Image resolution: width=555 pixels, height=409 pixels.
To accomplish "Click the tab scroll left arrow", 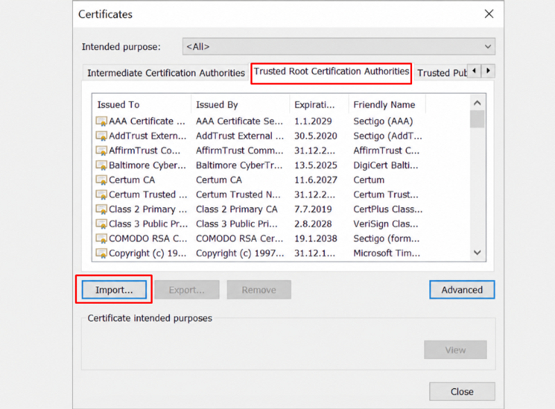I will pyautogui.click(x=475, y=71).
